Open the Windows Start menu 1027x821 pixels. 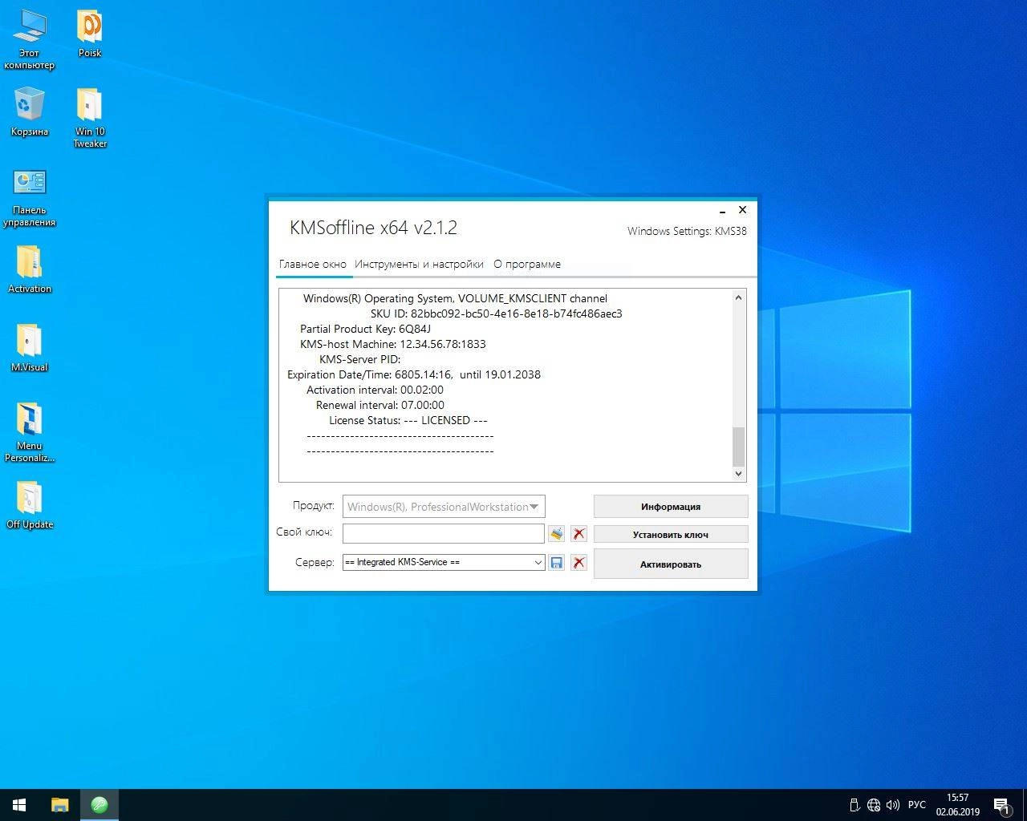[19, 805]
